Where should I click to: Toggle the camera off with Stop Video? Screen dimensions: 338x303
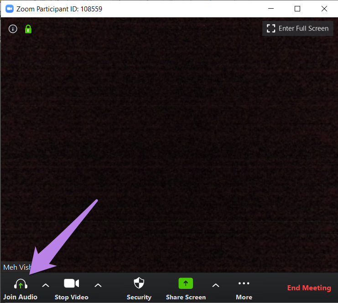[x=71, y=283]
